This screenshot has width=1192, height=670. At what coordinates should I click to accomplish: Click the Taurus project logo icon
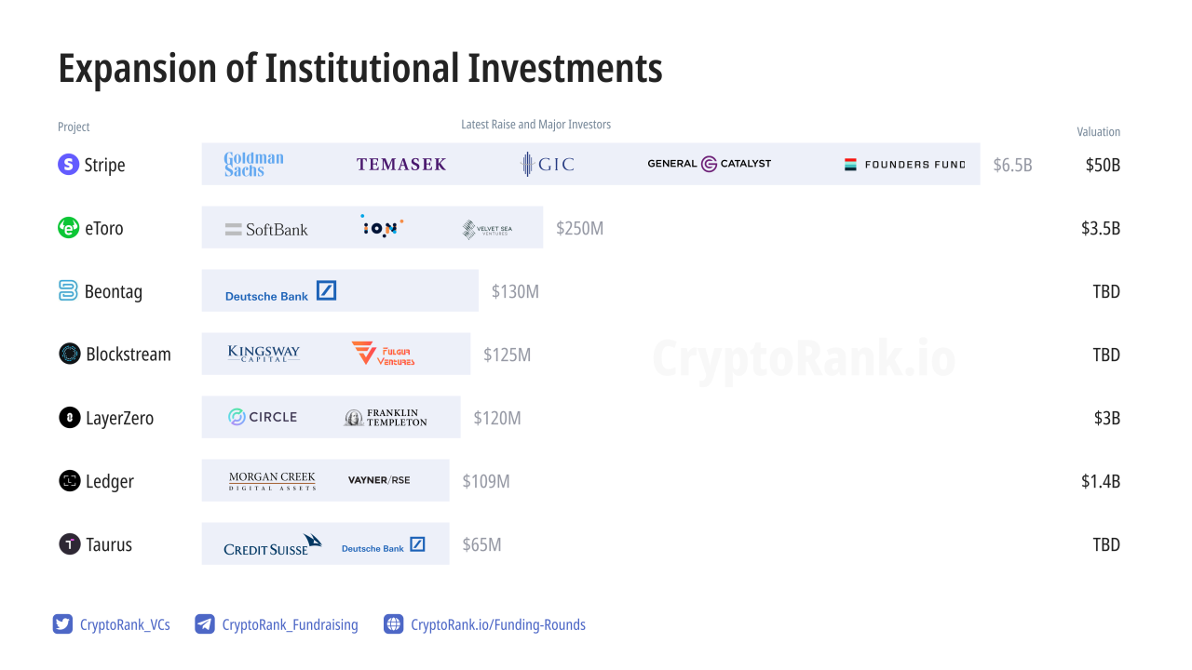click(70, 544)
